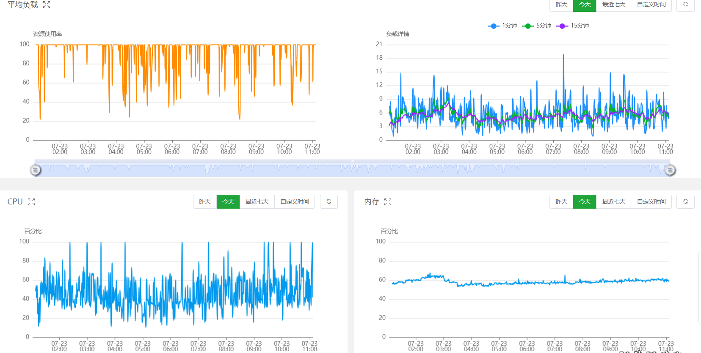Click the 内存 panel title

tap(372, 202)
